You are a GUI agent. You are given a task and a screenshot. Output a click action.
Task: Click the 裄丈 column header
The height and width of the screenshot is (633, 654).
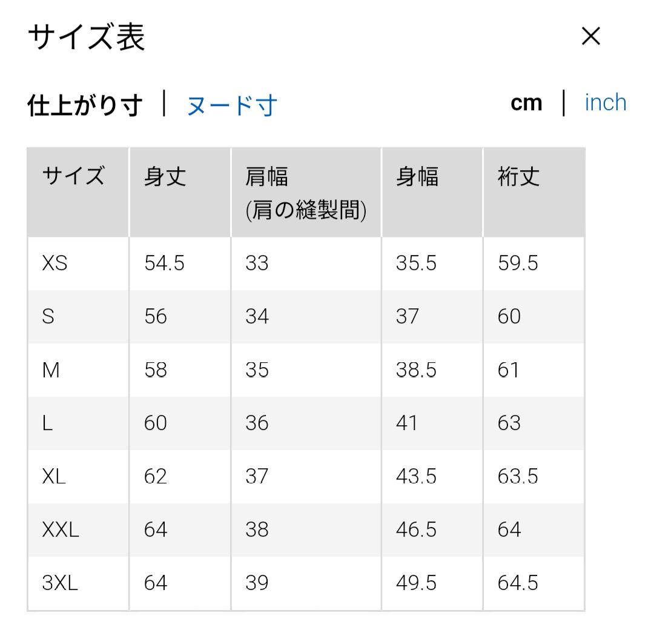(518, 177)
